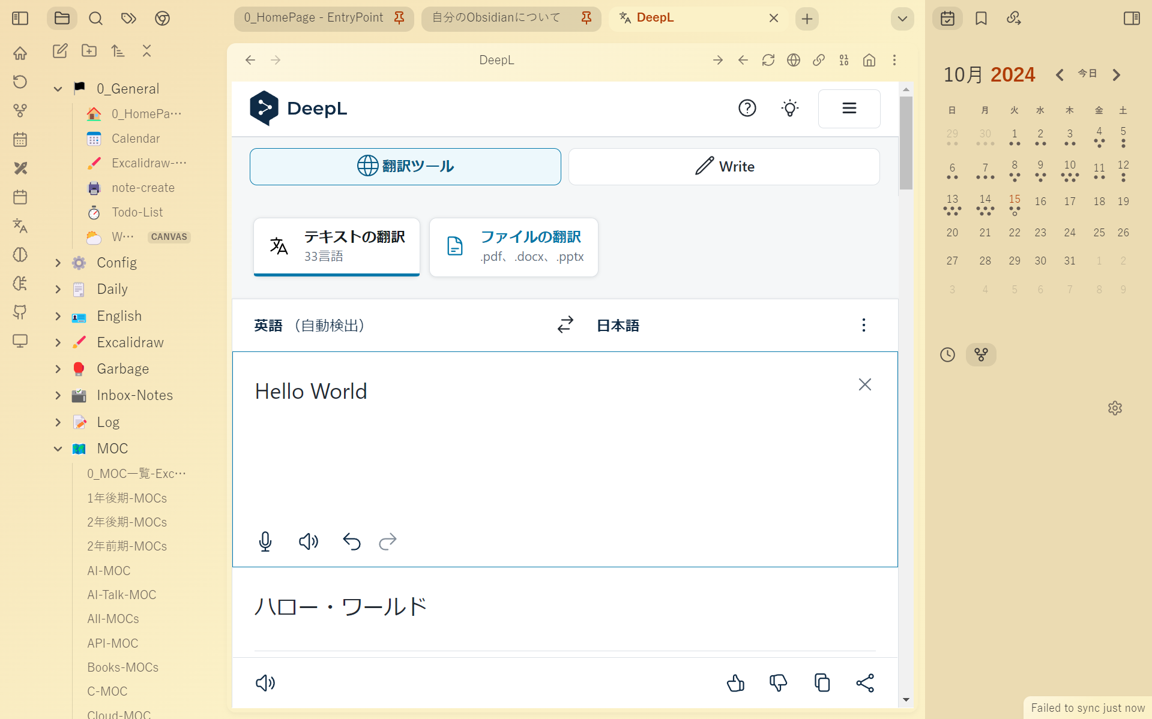Screen dimensions: 1152x719
Task: Open the Todo-List note
Action: click(x=137, y=212)
